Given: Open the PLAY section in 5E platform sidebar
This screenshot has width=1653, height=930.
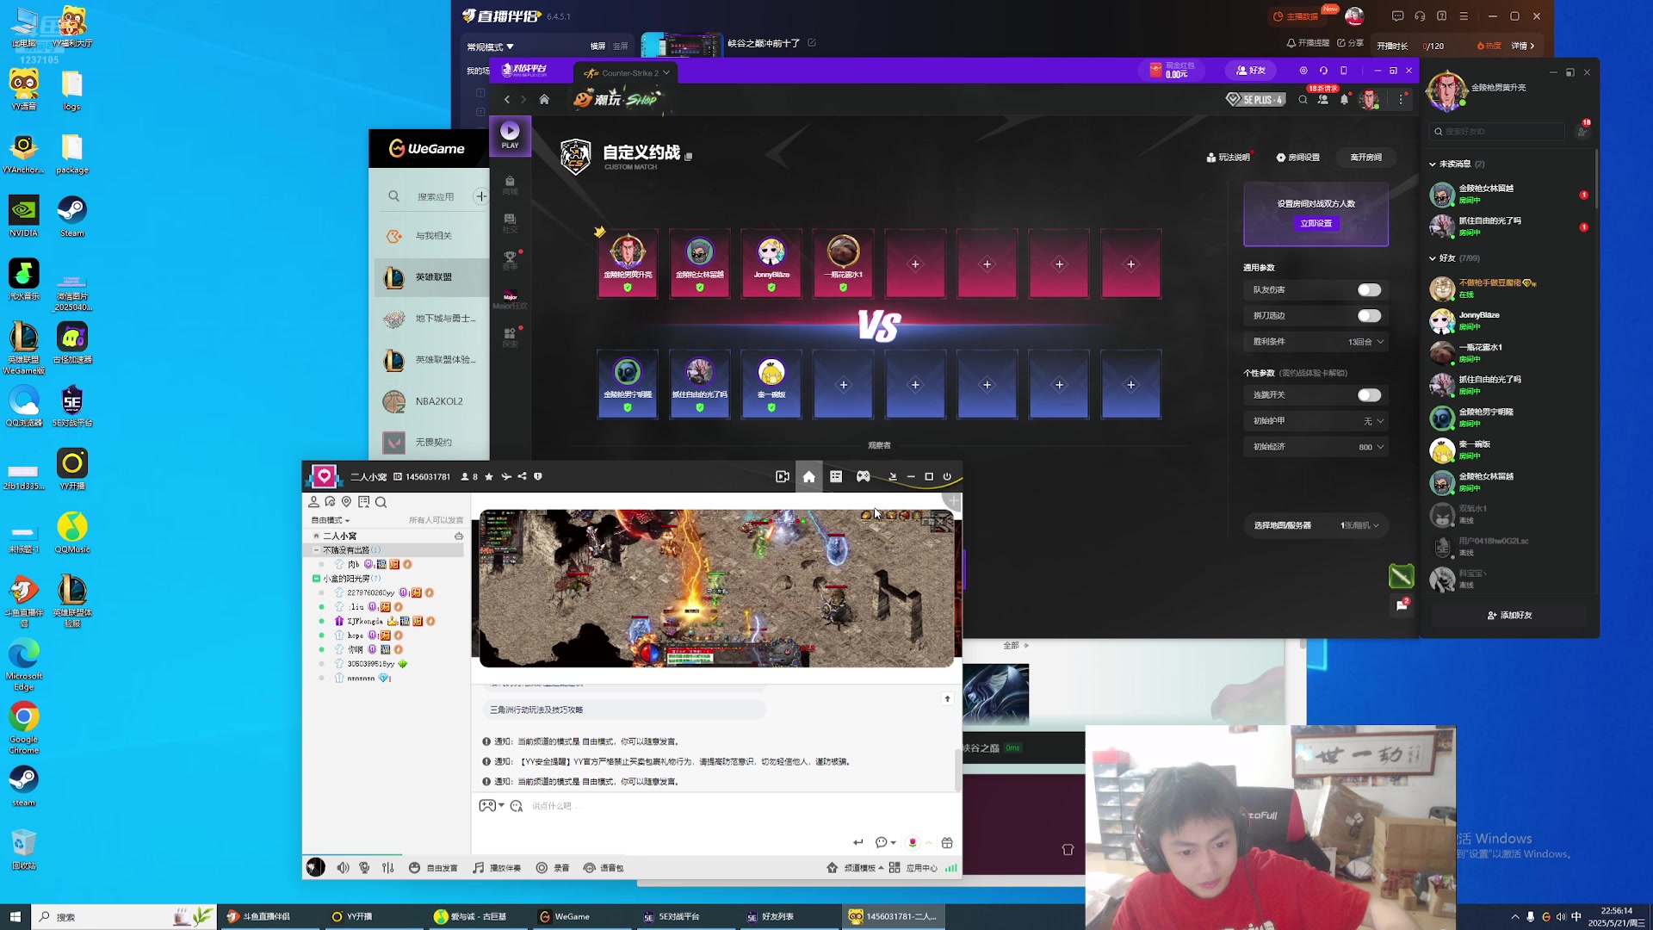Looking at the screenshot, I should tap(510, 135).
